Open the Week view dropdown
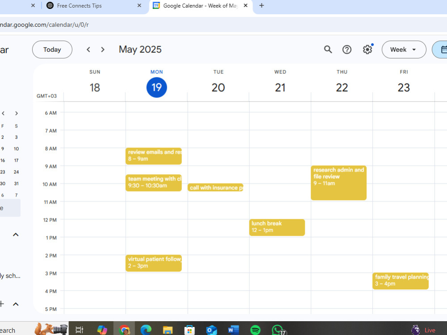 tap(404, 50)
